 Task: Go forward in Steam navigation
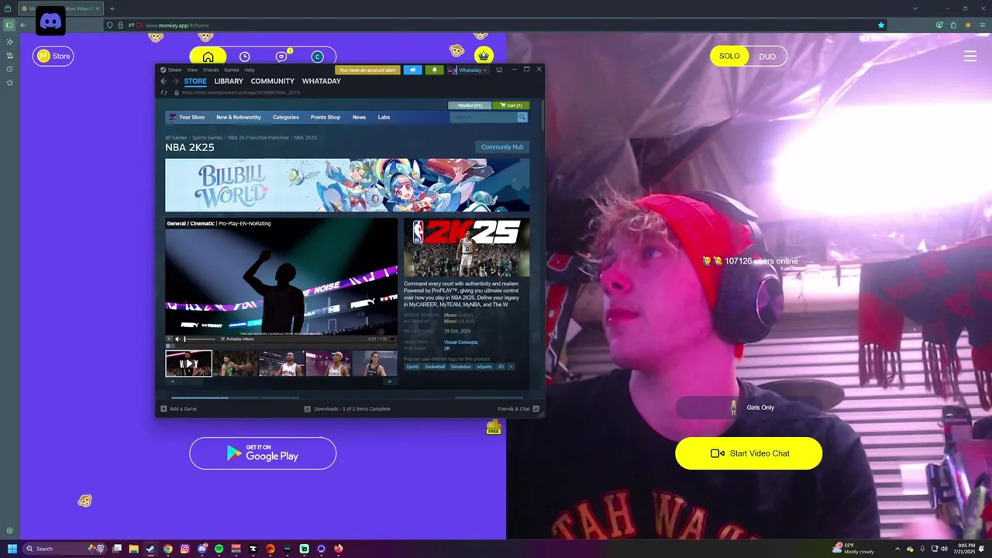click(176, 81)
